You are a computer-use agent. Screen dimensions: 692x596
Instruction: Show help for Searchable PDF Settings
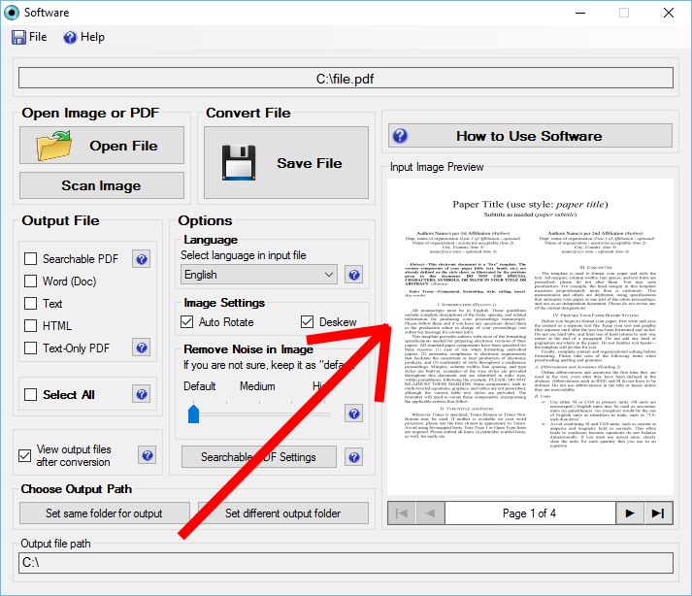[x=354, y=457]
